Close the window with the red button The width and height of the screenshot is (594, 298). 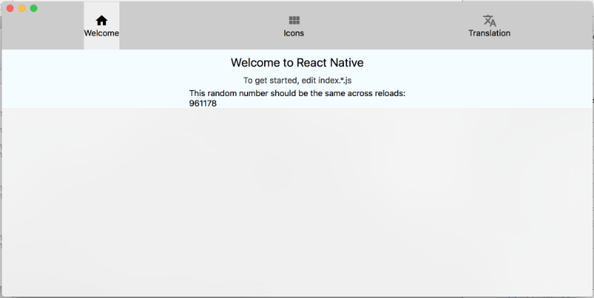pyautogui.click(x=10, y=8)
